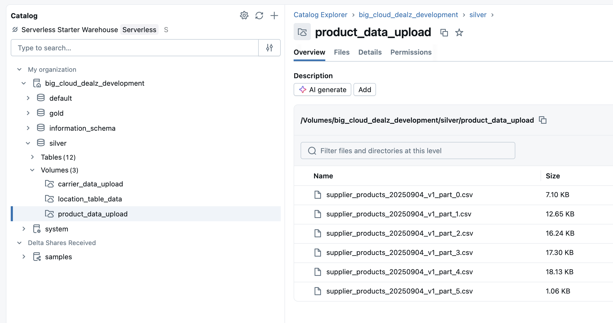
Task: Expand the system catalog
Action: click(x=24, y=229)
